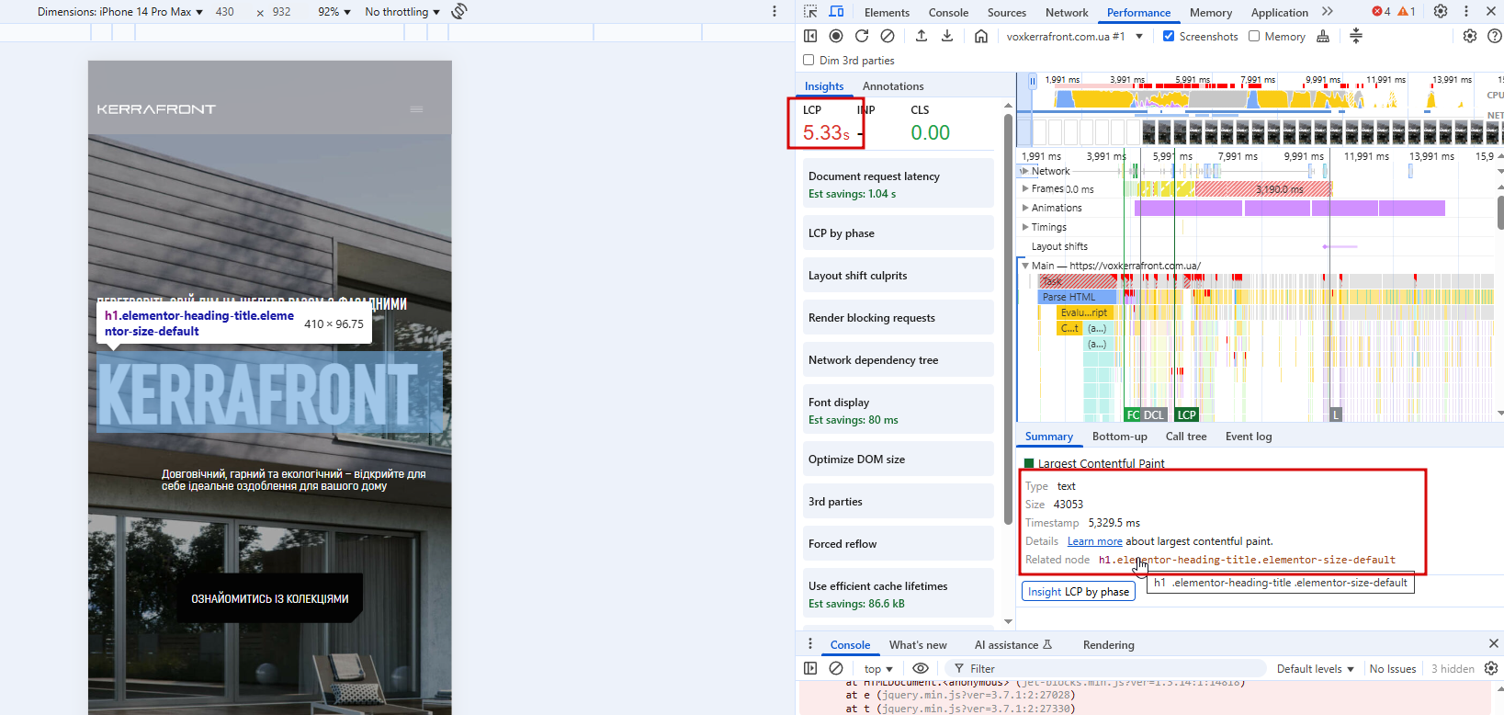Close the console drawer
This screenshot has width=1504, height=715.
point(1493,643)
